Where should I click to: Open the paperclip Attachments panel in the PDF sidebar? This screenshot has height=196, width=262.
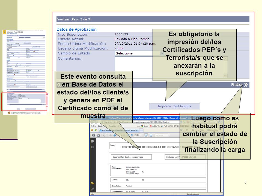pos(93,189)
